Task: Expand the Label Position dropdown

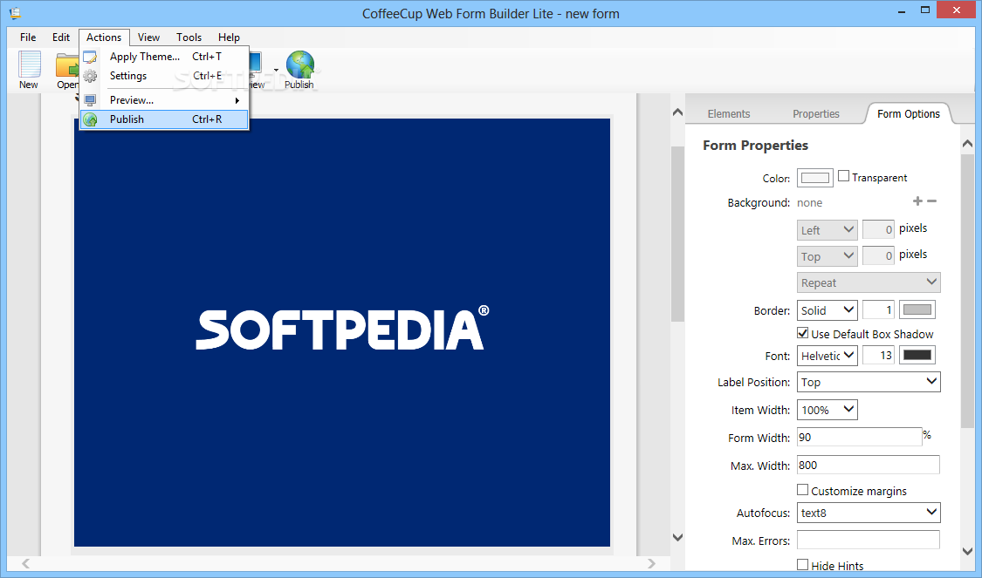Action: click(869, 382)
